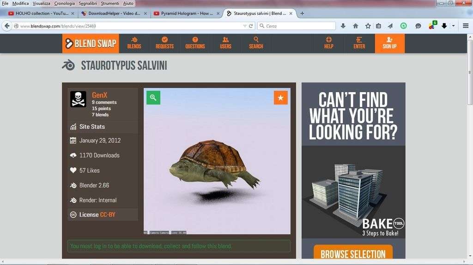
Task: Click the Site Stats heading
Action: [x=92, y=127]
